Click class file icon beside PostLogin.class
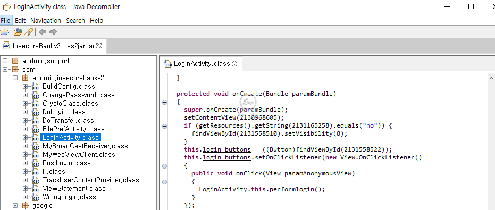Viewport: 495px width, 210px height. point(36,163)
